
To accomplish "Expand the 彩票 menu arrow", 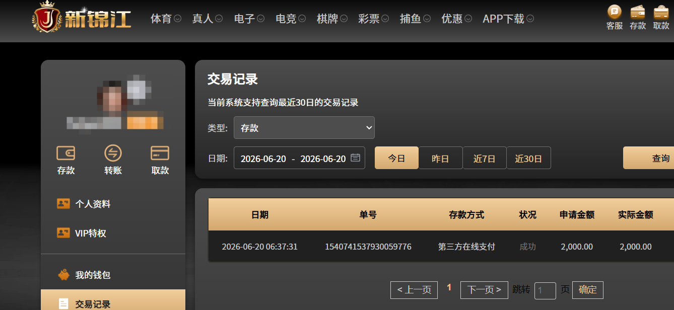I will pos(385,19).
